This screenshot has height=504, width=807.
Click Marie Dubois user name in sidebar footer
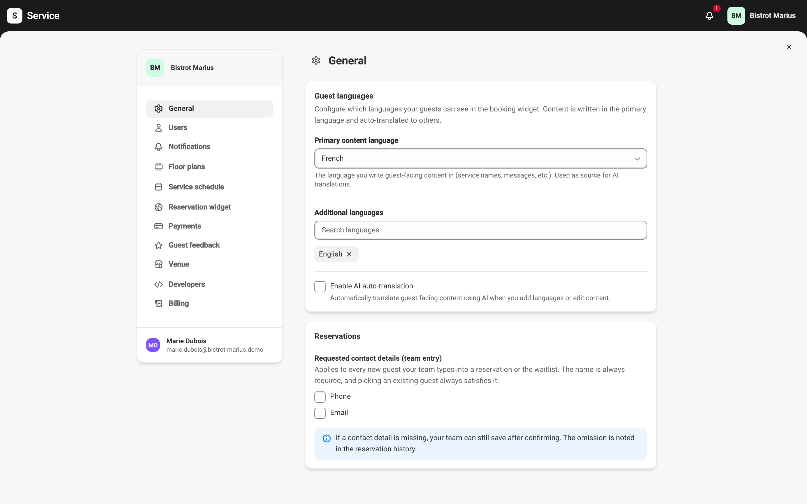tap(186, 341)
